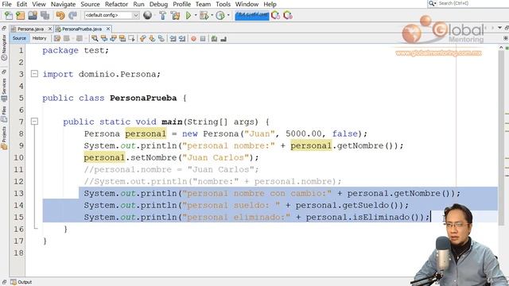Switch editor to History view

[39, 38]
